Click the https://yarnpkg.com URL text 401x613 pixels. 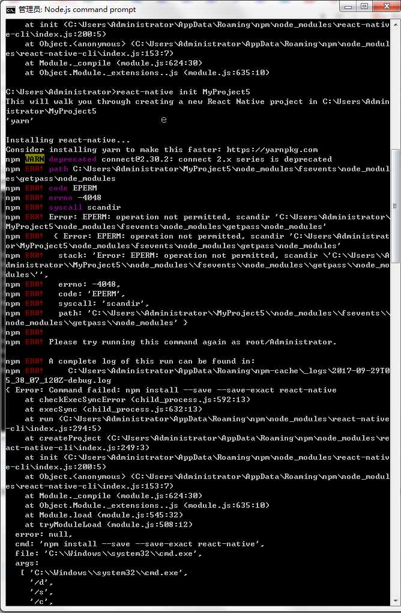pyautogui.click(x=272, y=150)
